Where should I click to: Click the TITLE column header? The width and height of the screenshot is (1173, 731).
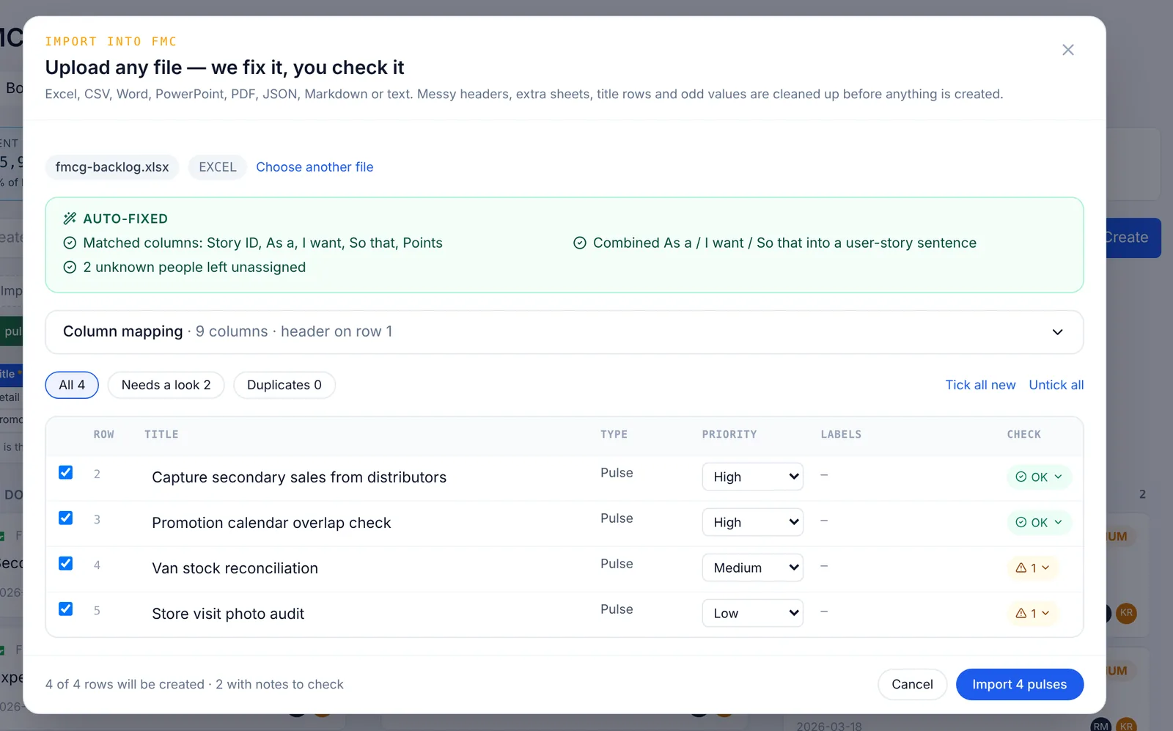tap(161, 434)
